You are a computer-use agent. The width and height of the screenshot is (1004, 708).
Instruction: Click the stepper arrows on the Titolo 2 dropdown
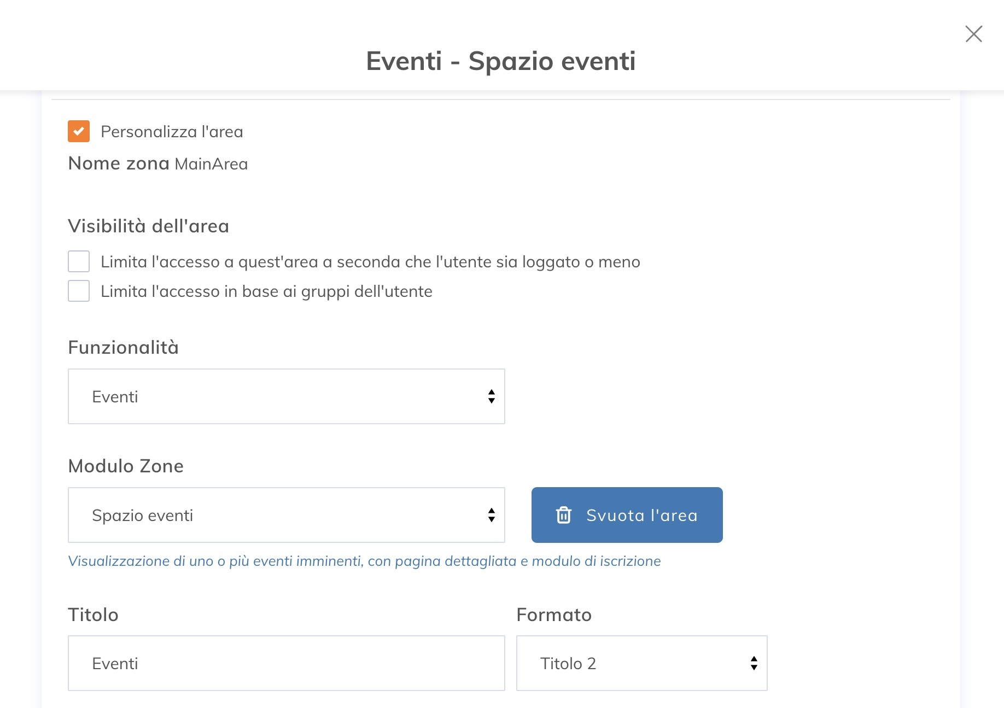click(753, 663)
